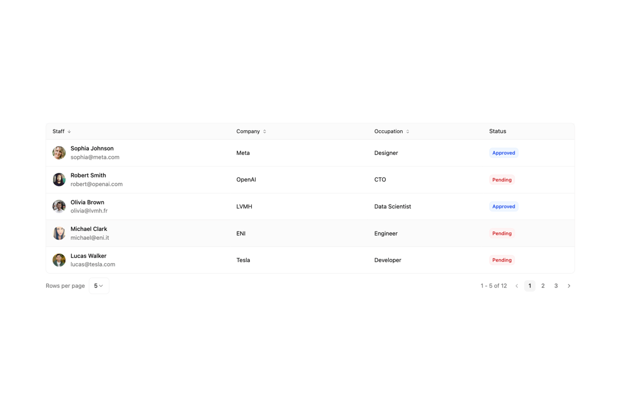Click the Tesla company cell

(243, 260)
